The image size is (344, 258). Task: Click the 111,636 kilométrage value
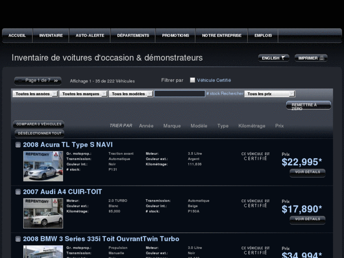(194, 164)
